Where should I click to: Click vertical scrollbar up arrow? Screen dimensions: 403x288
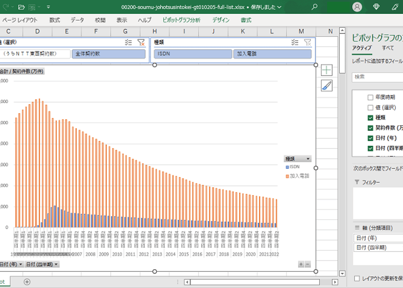[342, 31]
